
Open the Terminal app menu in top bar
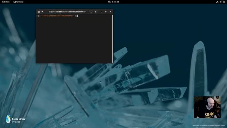pyautogui.click(x=18, y=2)
